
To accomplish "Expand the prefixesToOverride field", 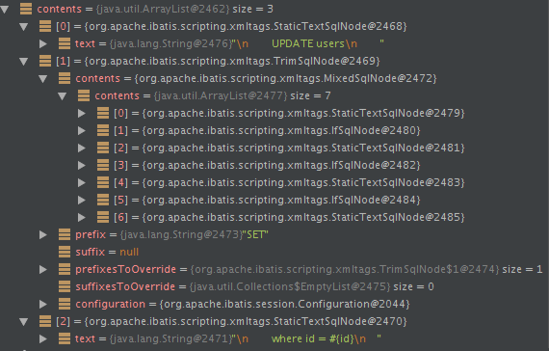I will click(x=43, y=269).
